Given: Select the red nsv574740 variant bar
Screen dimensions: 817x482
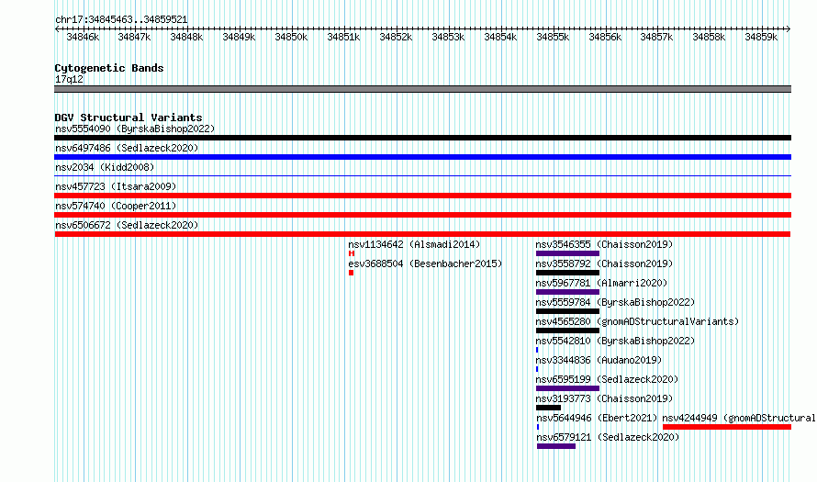Looking at the screenshot, I should [x=422, y=215].
